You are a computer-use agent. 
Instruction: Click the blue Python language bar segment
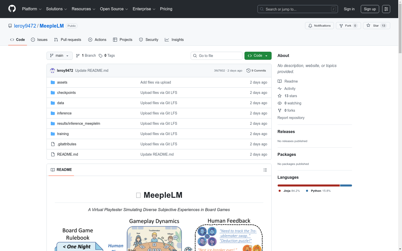click(346, 185)
